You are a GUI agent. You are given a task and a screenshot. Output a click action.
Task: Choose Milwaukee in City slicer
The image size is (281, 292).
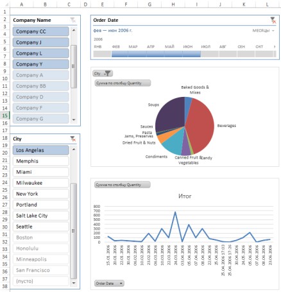click(x=41, y=183)
